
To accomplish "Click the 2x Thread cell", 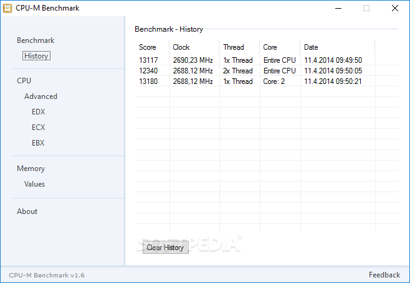I will coord(237,71).
